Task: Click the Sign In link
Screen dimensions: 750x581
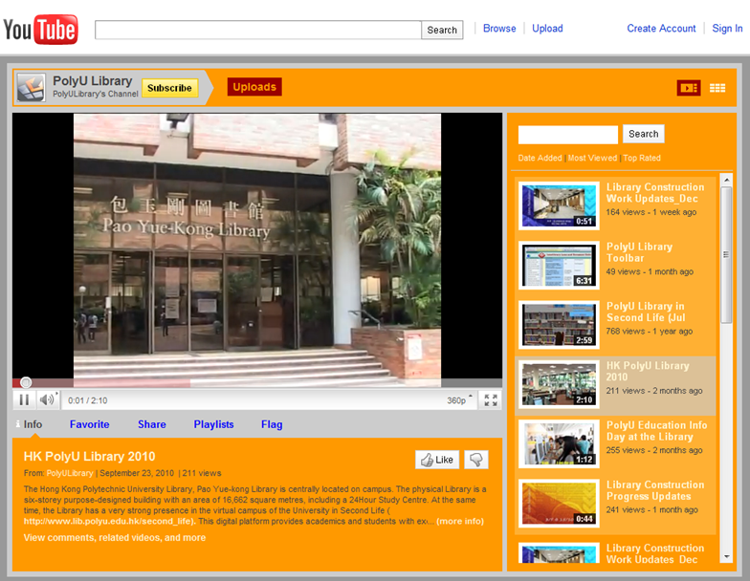Action: [727, 29]
